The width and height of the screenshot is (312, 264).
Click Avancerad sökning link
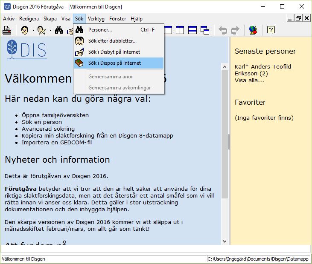(x=48, y=129)
